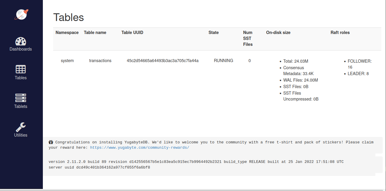Screen dimensions: 386x191
Task: Click the Table name column header
Action: tap(95, 33)
